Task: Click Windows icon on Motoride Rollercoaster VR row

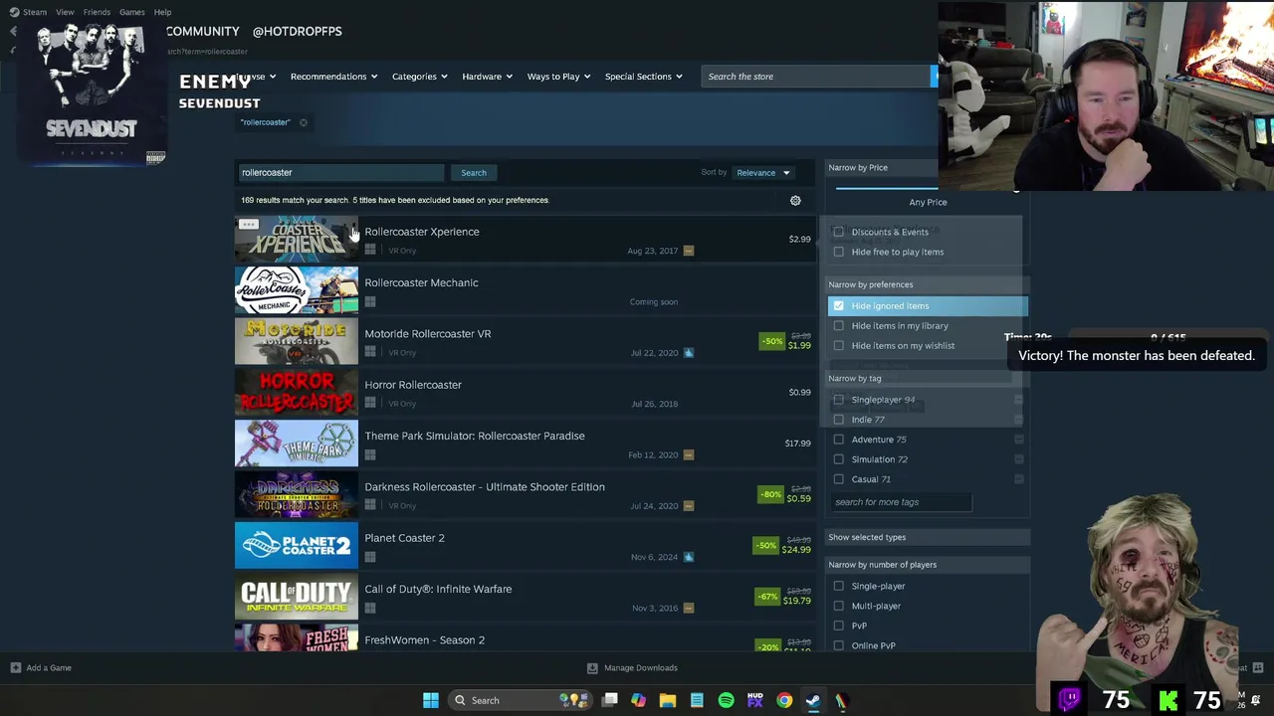Action: tap(370, 353)
